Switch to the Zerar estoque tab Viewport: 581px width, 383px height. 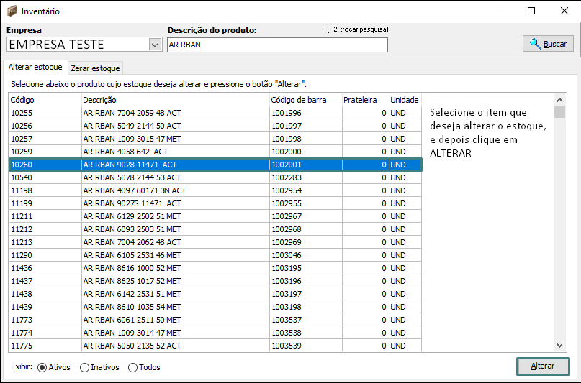pos(95,68)
